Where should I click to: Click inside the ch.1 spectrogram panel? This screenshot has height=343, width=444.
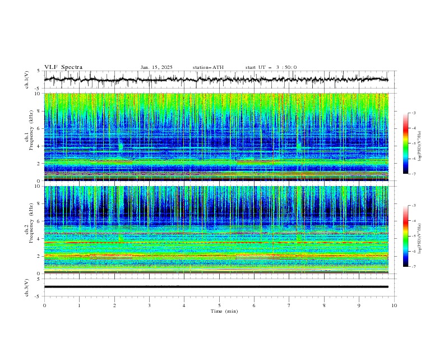(x=216, y=137)
